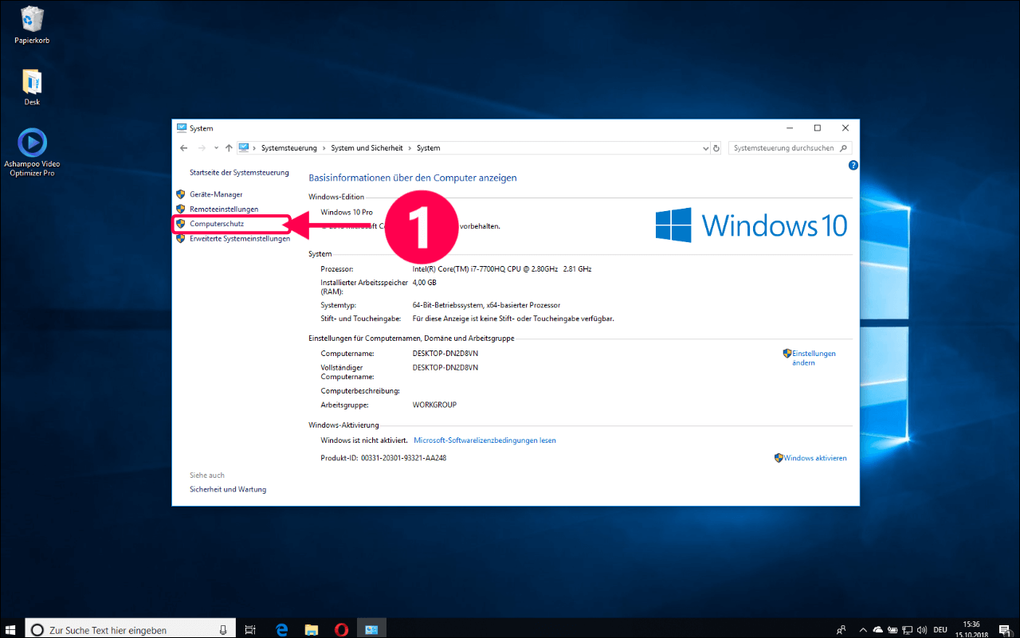
Task: Open Sicherheit und Wartung link
Action: (228, 490)
